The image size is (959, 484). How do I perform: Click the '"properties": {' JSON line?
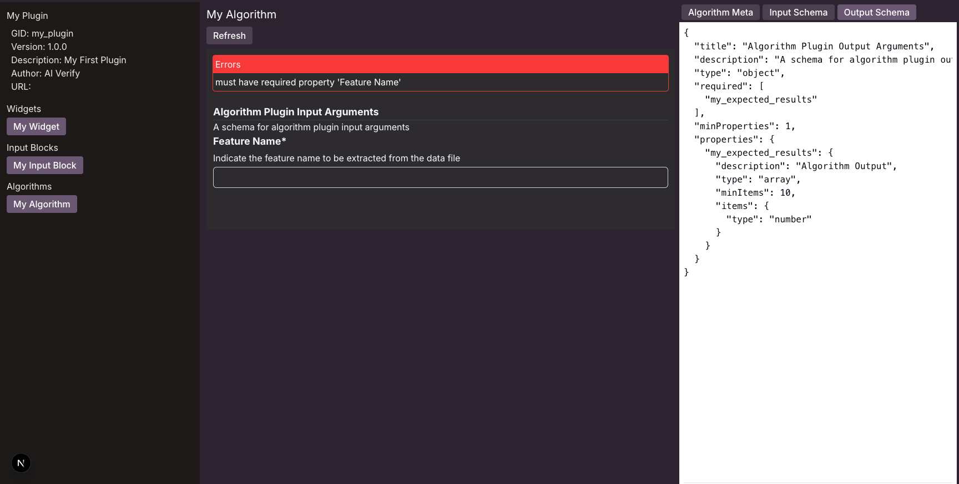tap(734, 139)
